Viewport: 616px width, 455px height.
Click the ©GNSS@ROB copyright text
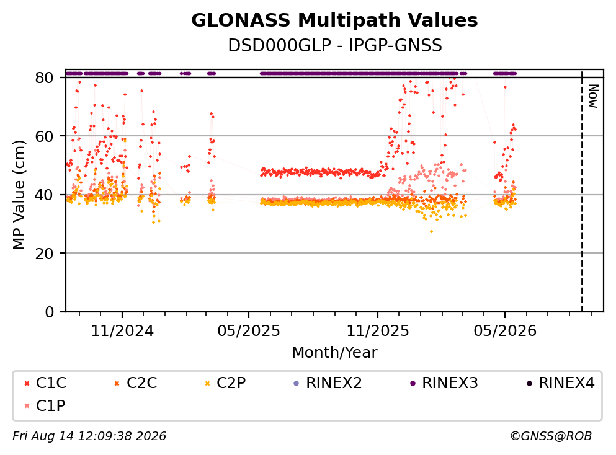[x=551, y=436]
